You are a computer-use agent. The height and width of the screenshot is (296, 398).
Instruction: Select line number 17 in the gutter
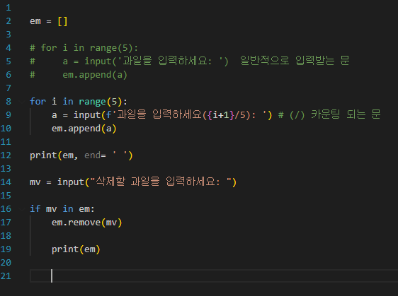(6, 223)
